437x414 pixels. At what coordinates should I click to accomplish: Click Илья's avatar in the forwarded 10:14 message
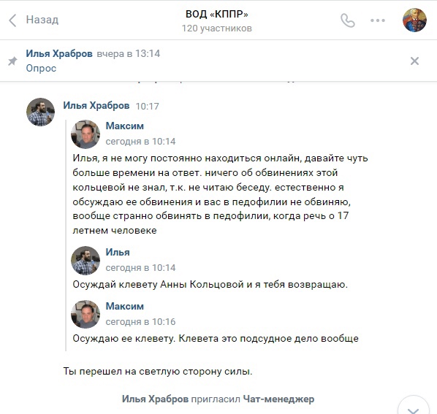85,261
